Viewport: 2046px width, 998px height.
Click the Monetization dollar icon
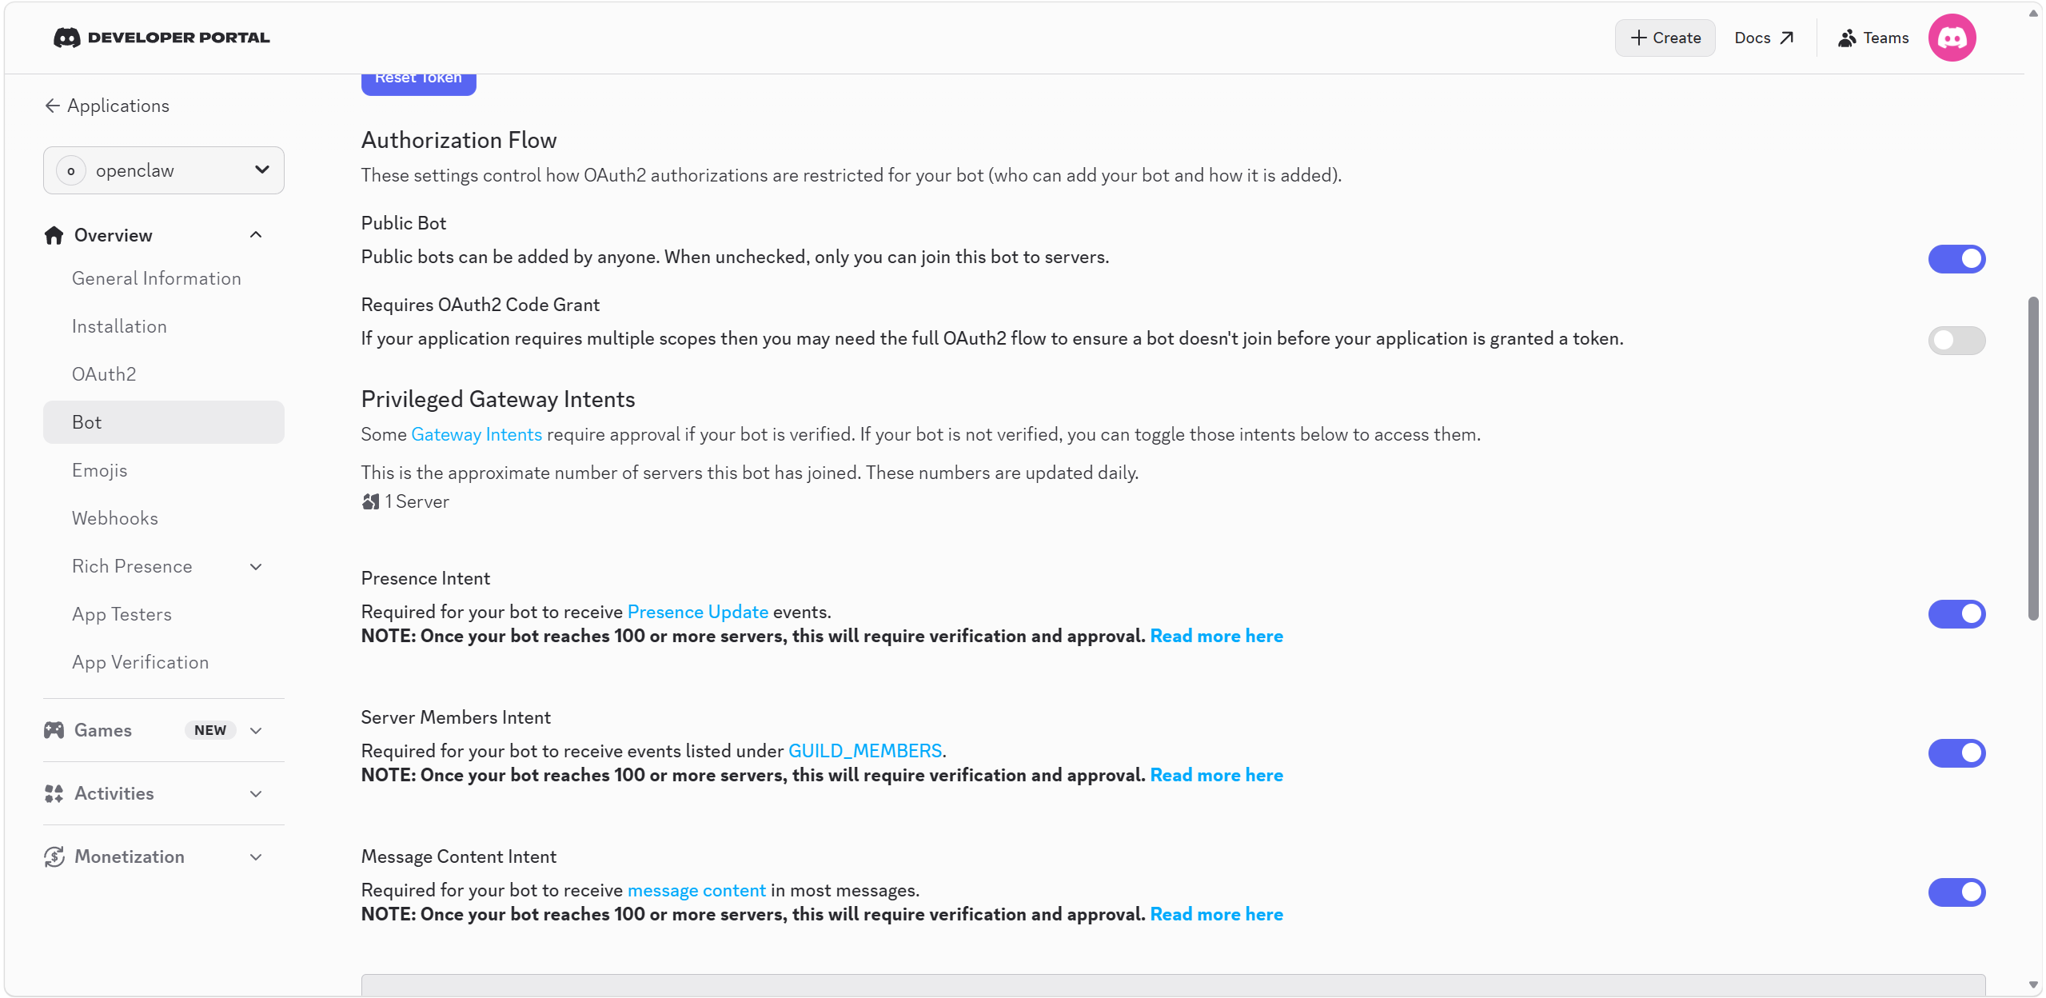click(x=54, y=856)
